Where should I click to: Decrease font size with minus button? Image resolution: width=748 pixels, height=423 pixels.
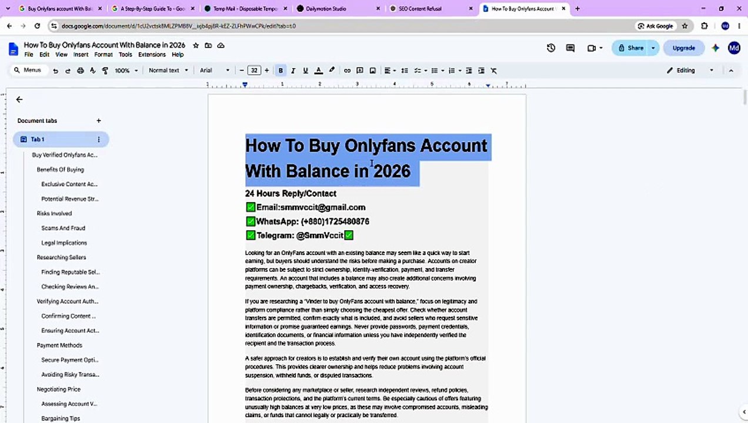pos(242,70)
